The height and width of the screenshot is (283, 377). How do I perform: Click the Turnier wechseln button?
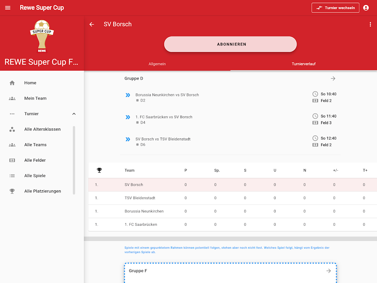pyautogui.click(x=335, y=8)
